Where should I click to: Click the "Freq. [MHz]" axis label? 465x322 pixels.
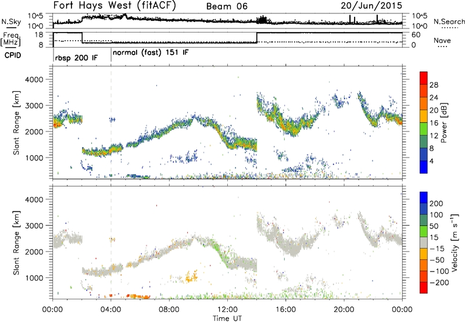12,39
